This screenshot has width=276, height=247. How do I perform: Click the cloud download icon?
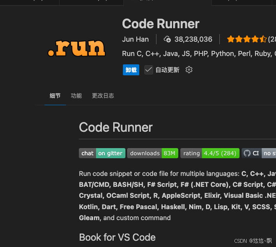pos(167,39)
